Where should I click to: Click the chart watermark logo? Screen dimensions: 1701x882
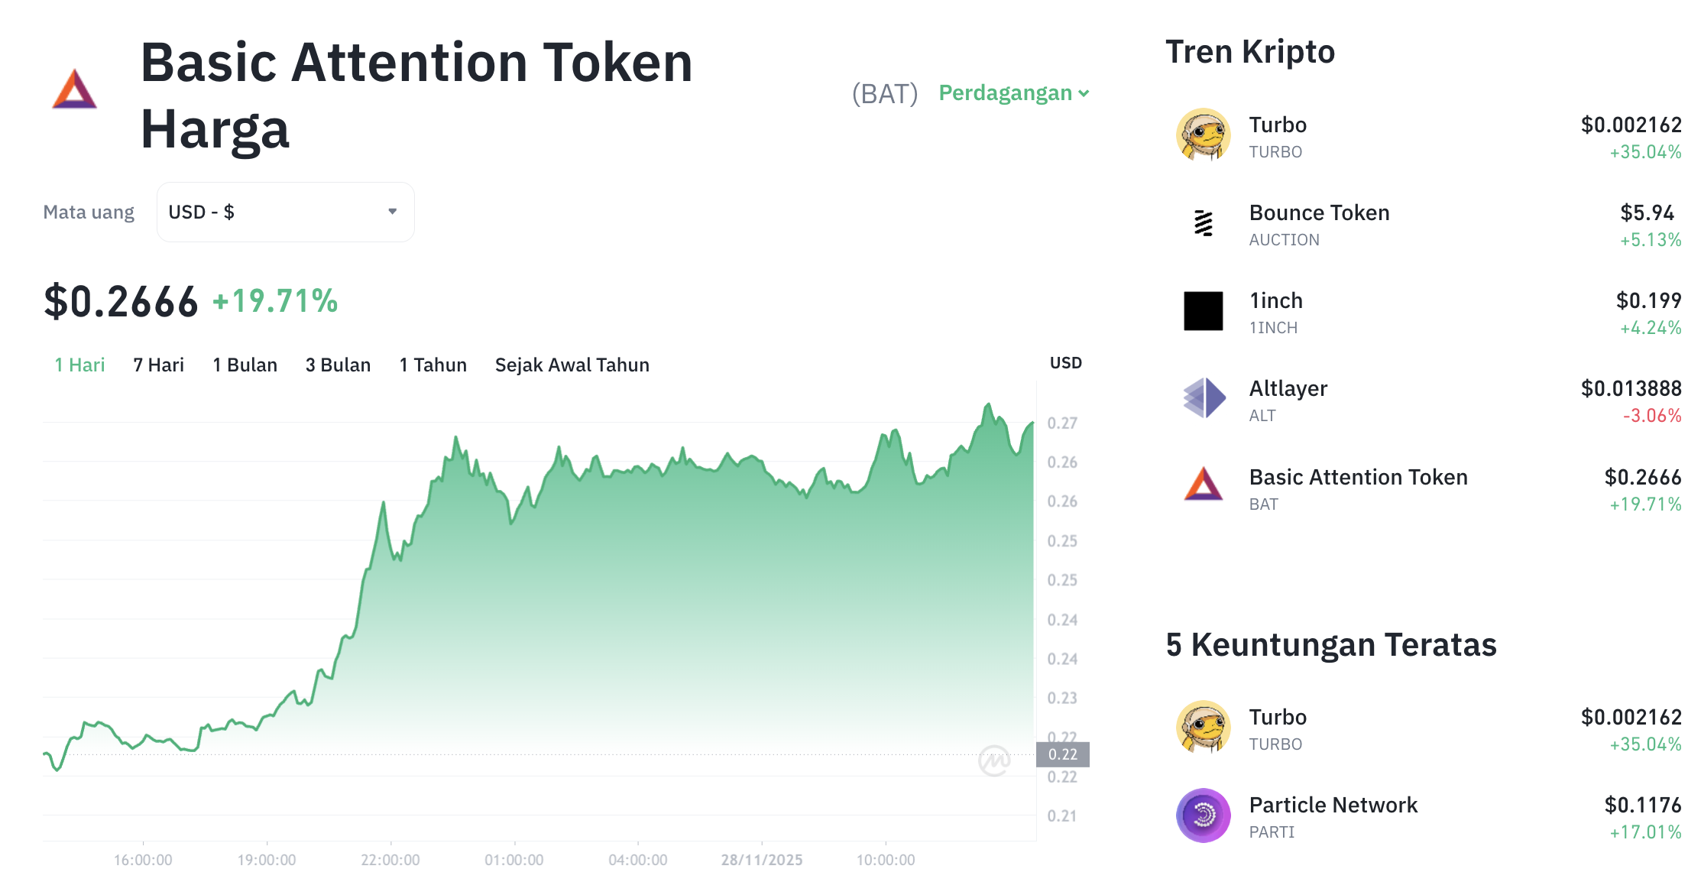click(x=995, y=759)
